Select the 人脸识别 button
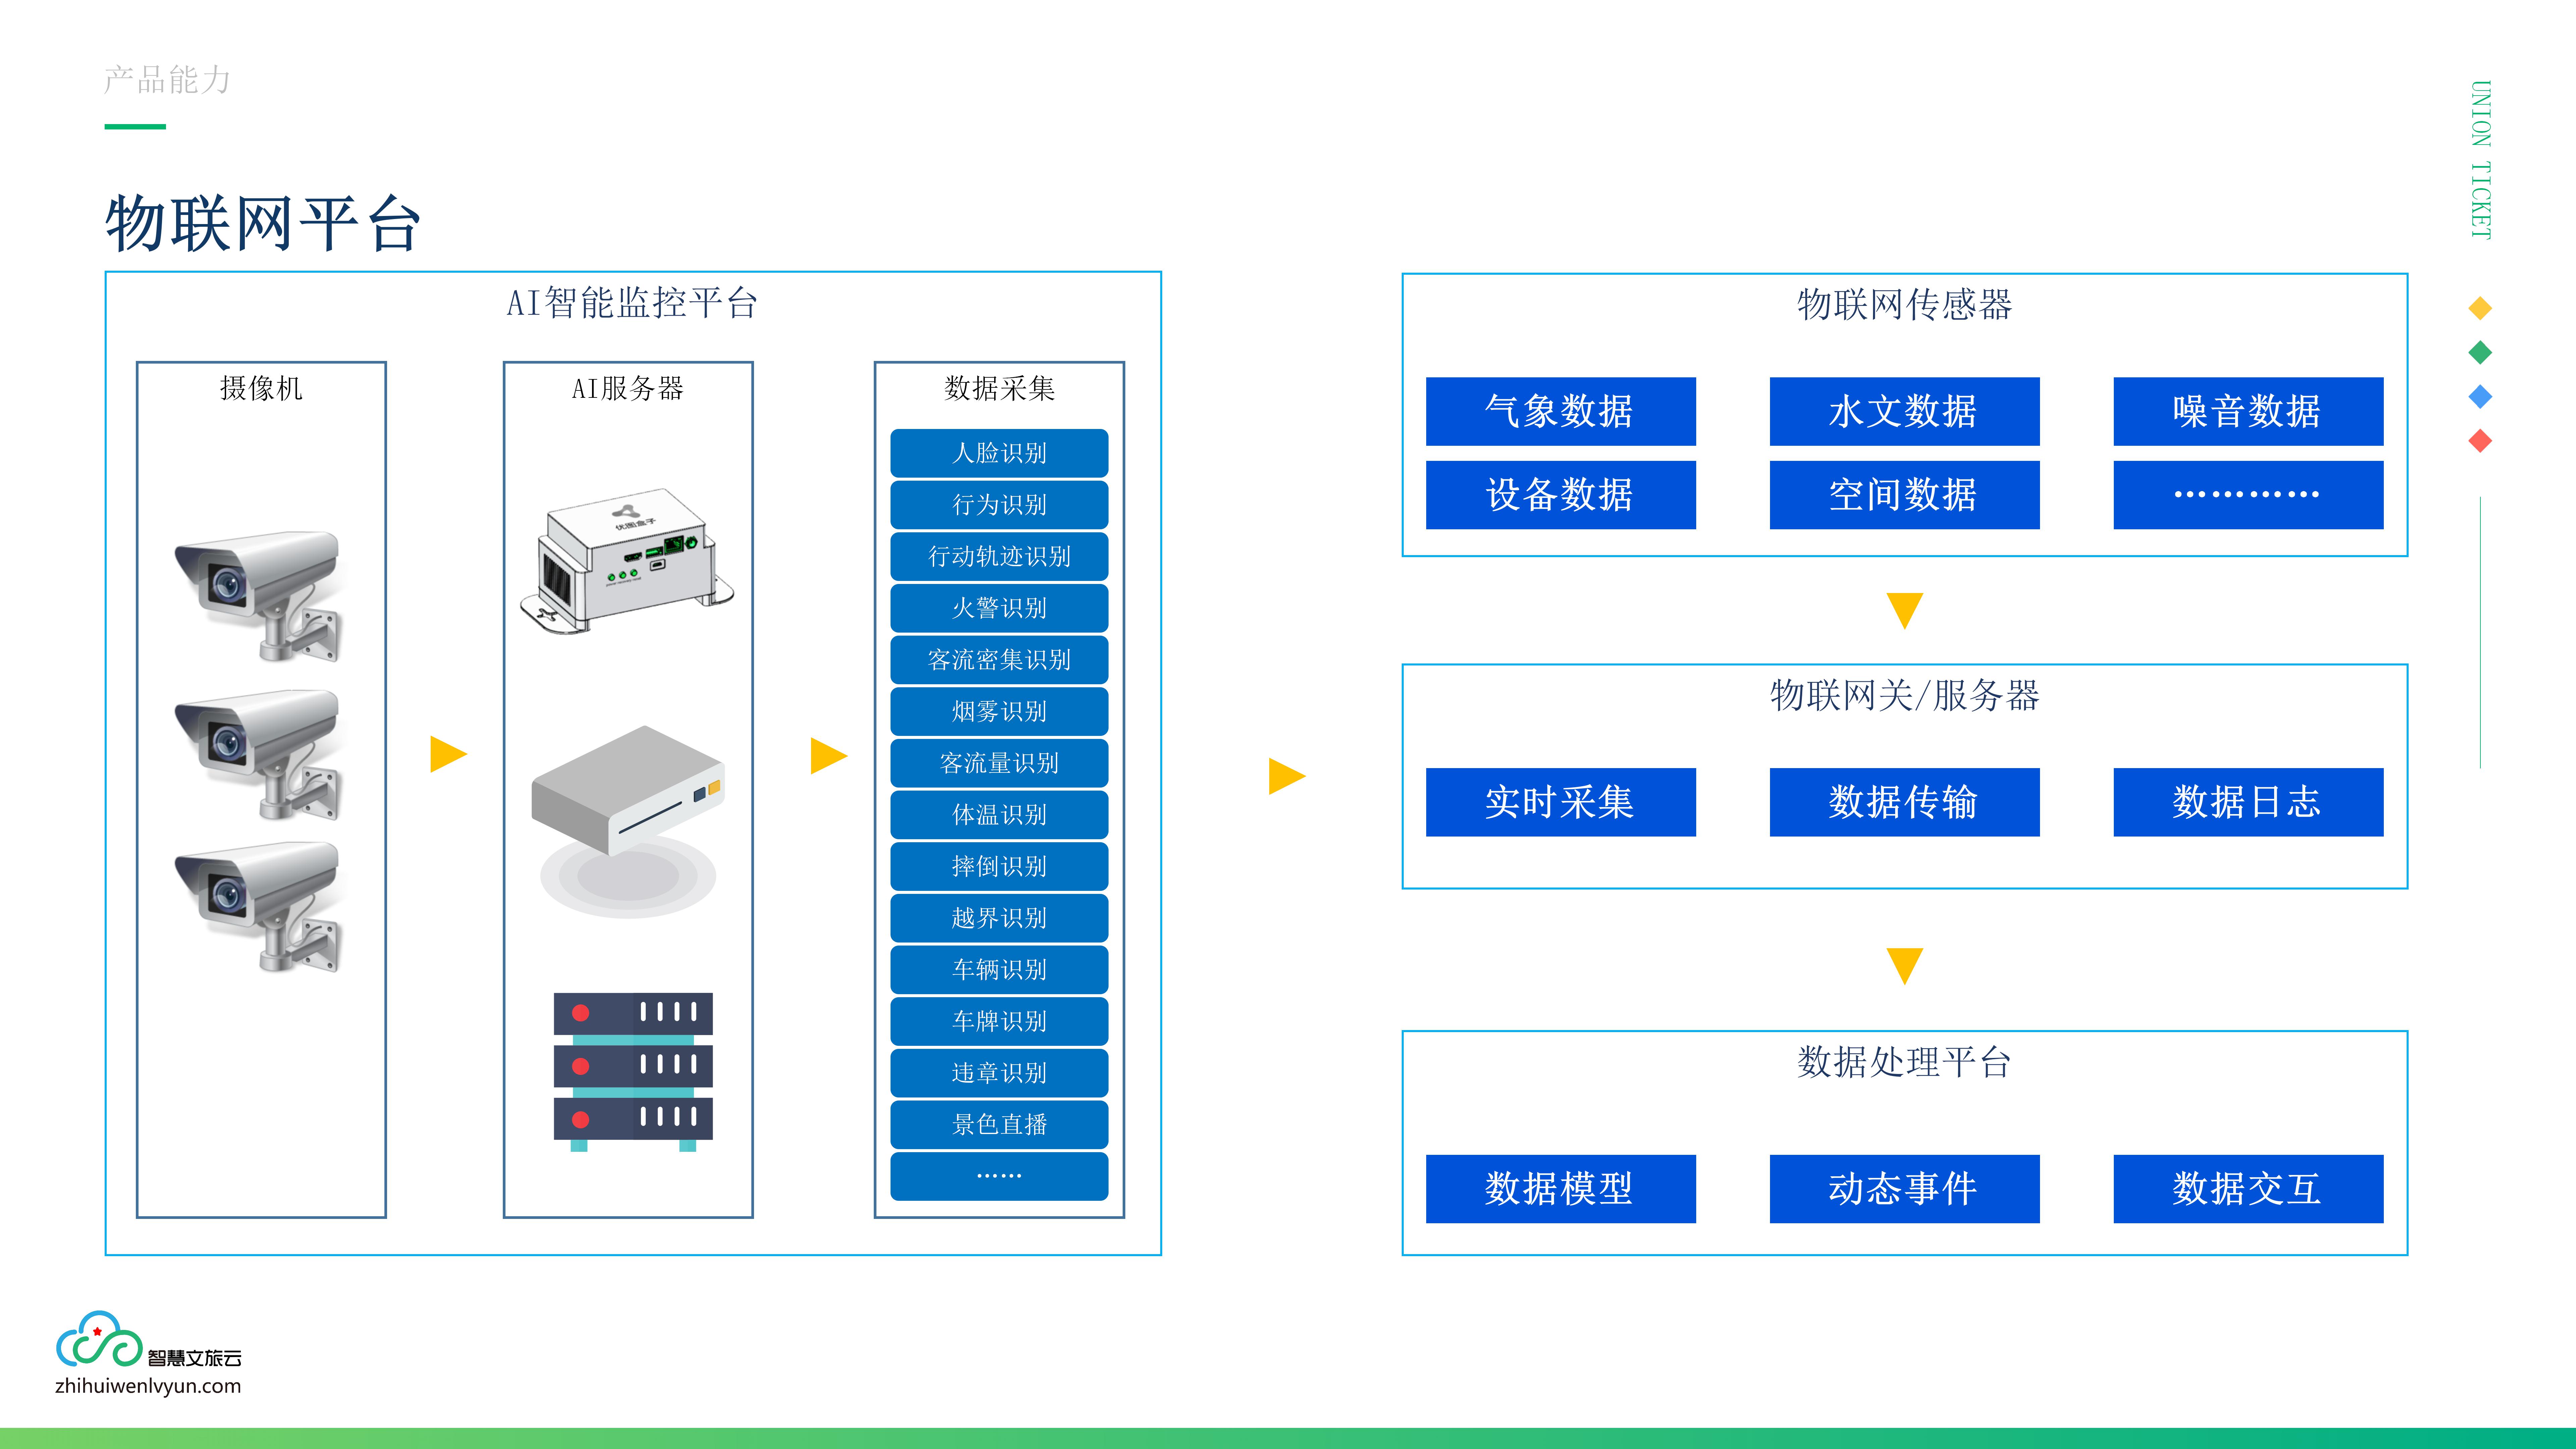Viewport: 2576px width, 1449px height. [999, 453]
